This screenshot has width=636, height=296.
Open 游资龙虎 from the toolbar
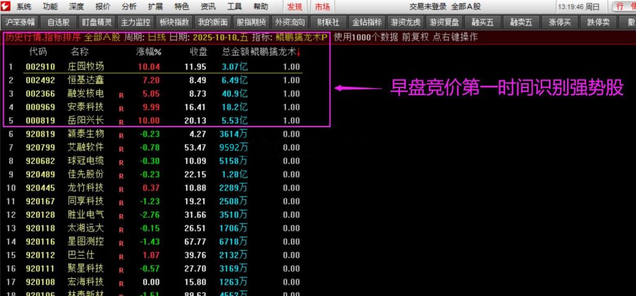[x=406, y=23]
